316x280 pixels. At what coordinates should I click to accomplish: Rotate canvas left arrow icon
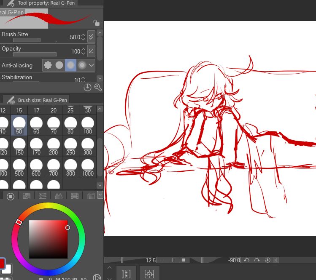point(247,260)
